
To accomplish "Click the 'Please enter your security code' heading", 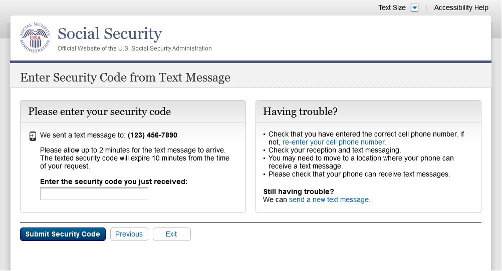I will coord(99,111).
